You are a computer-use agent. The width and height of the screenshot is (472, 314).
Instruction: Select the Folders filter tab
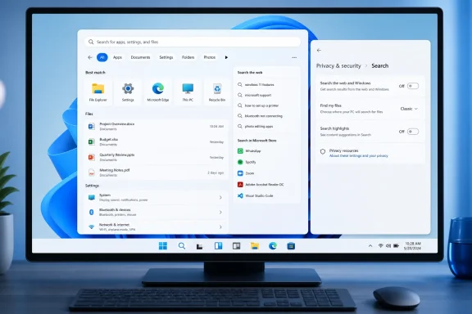[x=188, y=57]
